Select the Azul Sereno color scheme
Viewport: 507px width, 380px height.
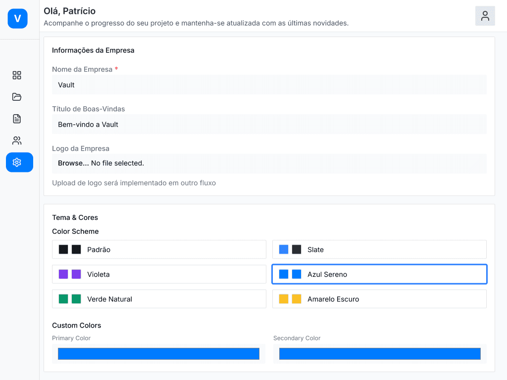coord(379,274)
